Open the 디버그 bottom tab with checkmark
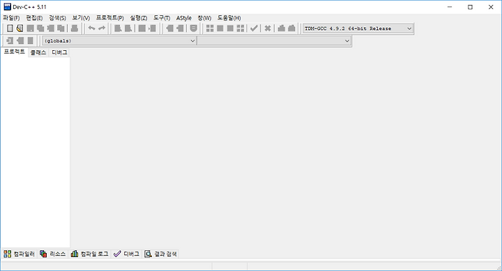 126,254
